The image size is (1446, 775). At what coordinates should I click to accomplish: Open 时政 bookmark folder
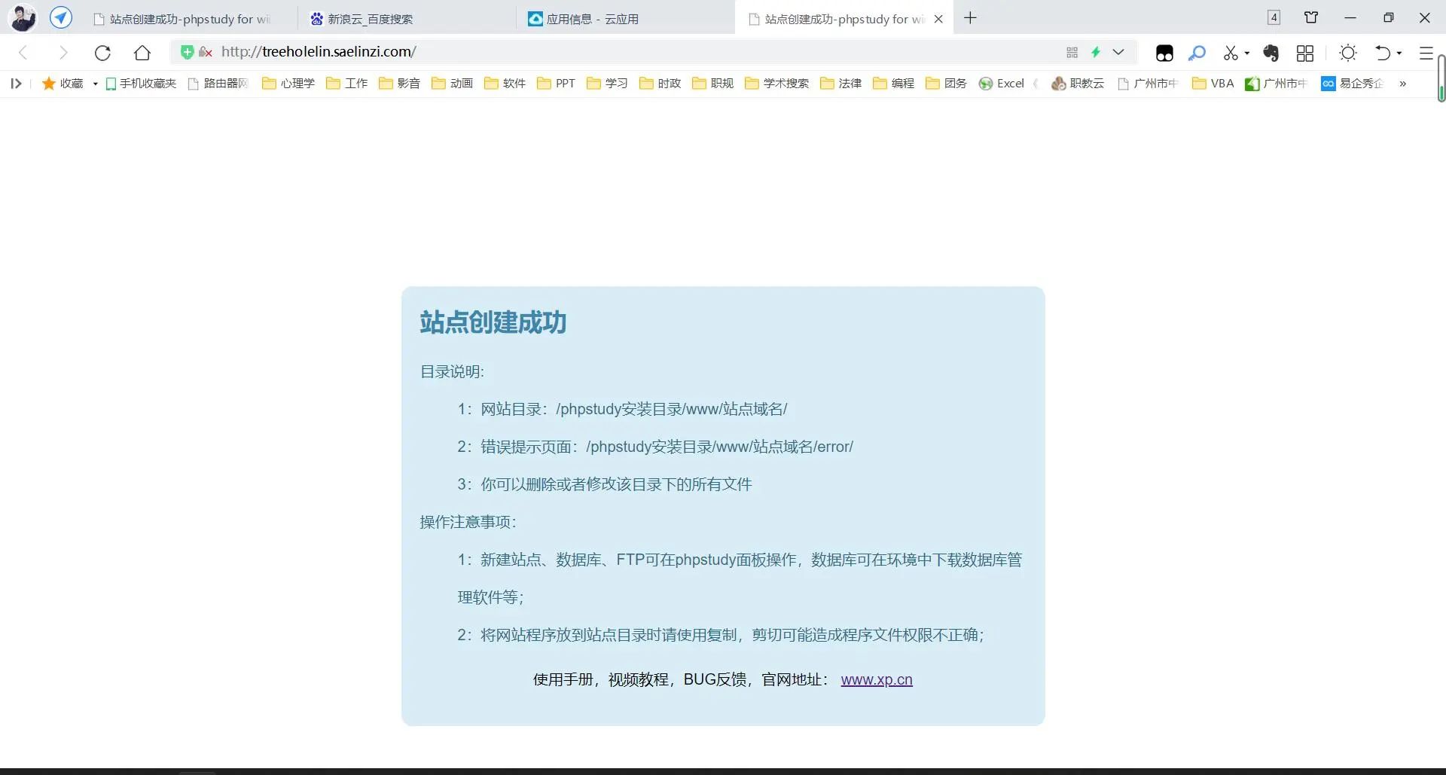[x=660, y=84]
